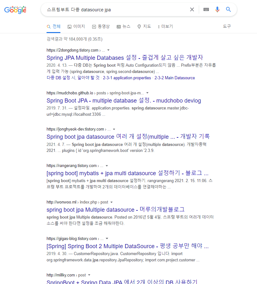Click snippet dated '2021. 4. 7.'
The image size is (257, 284).
[126, 148]
